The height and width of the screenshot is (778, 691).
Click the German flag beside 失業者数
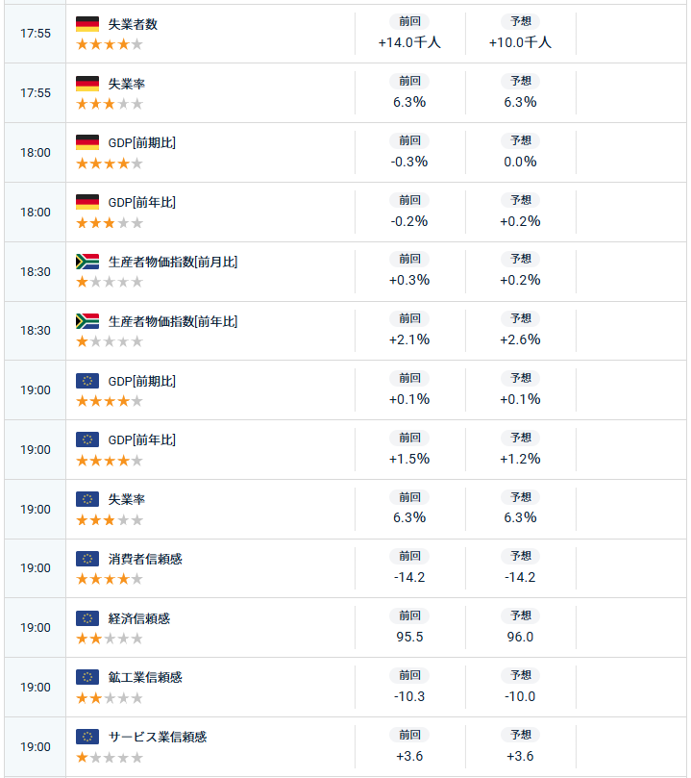click(87, 24)
